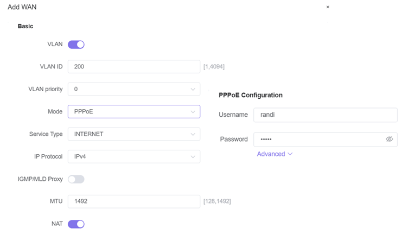Click the IP Protocol chevron icon
The width and height of the screenshot is (408, 234).
(x=193, y=157)
